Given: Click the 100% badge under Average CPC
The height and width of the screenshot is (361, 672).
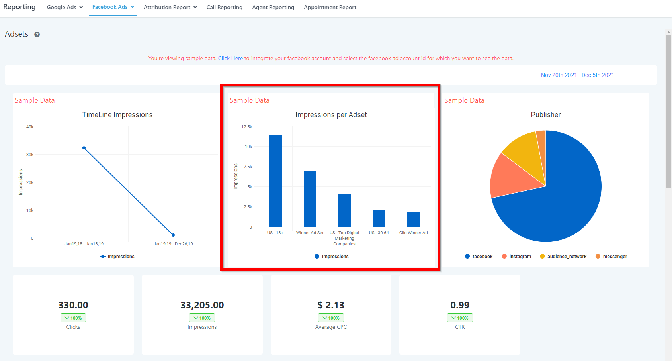Looking at the screenshot, I should click(331, 318).
